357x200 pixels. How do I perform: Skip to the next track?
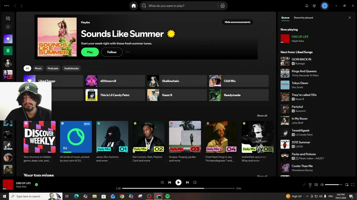click(187, 182)
